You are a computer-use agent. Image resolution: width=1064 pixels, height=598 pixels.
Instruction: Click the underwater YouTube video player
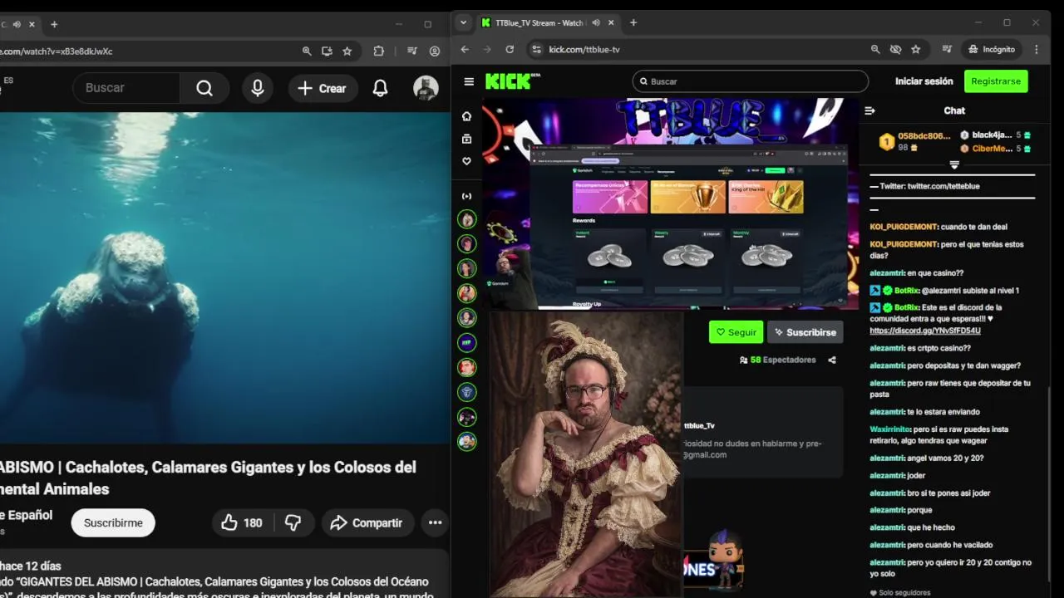pyautogui.click(x=224, y=278)
